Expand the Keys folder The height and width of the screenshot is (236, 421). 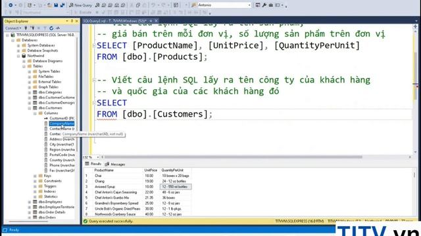coord(35,176)
